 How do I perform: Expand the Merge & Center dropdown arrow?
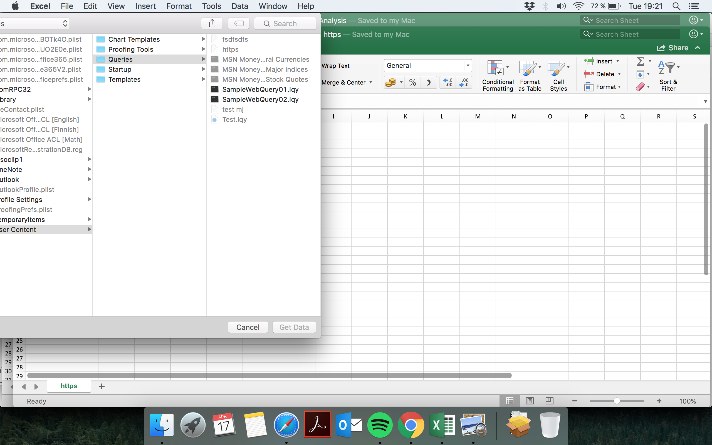coord(371,82)
